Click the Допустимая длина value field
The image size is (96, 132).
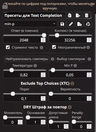click(x=59, y=126)
